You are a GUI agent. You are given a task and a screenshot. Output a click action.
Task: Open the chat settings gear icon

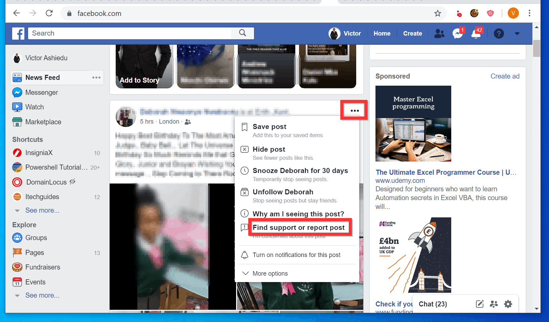[x=508, y=304]
